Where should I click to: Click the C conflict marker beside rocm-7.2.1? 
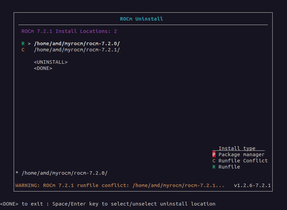pyautogui.click(x=23, y=50)
